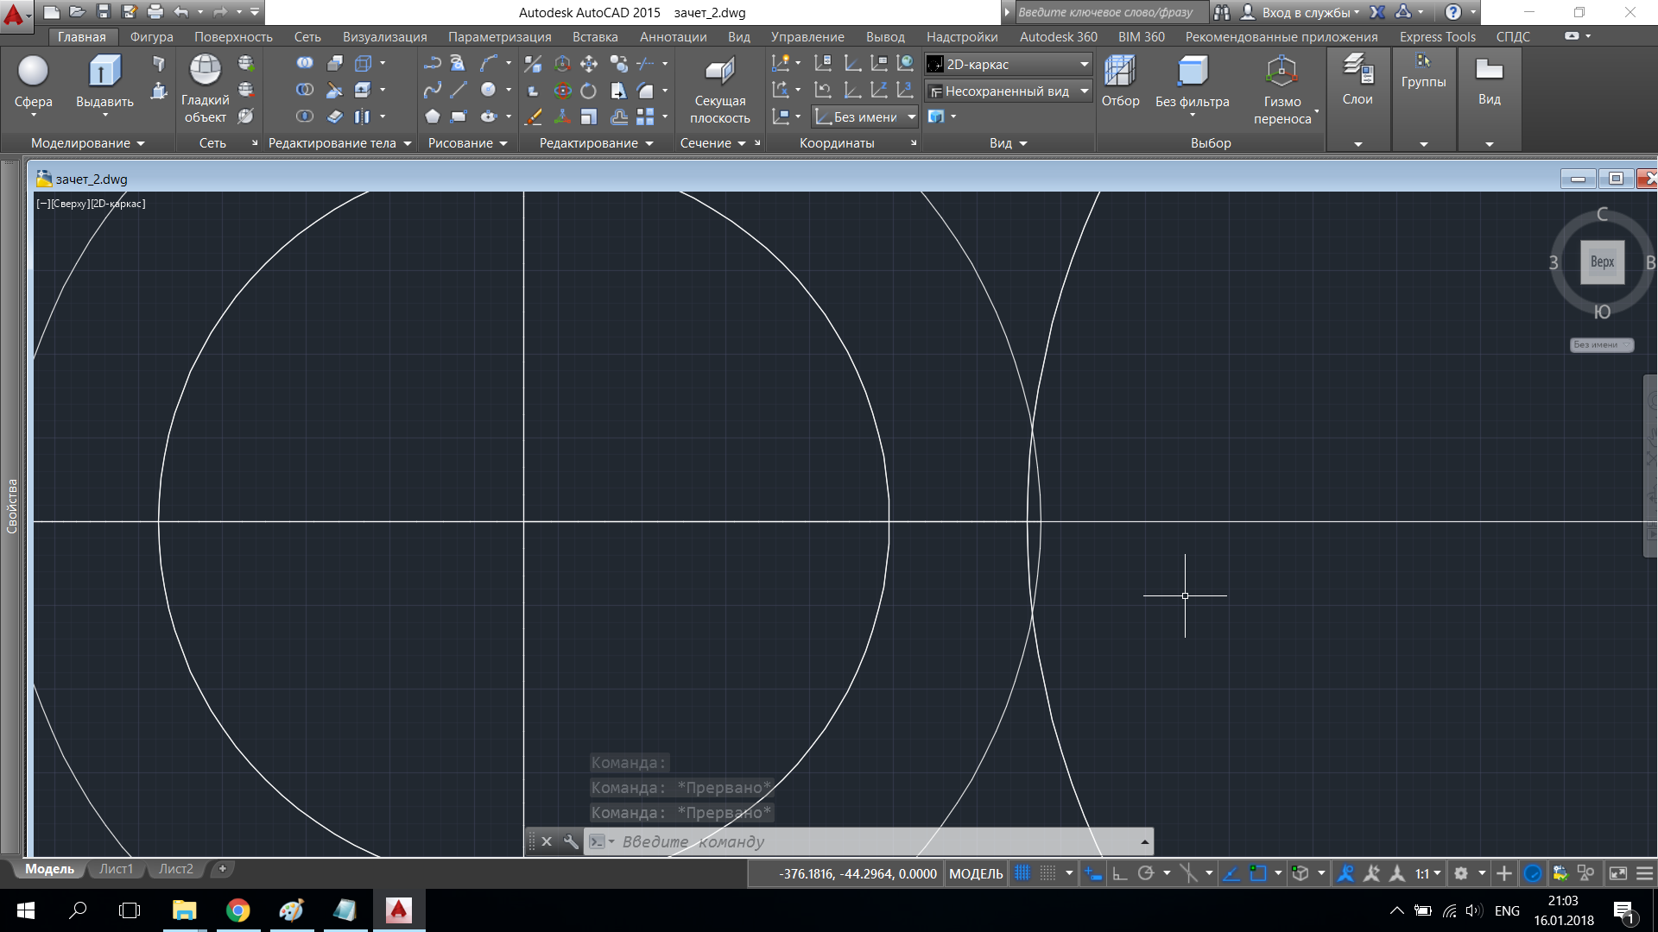Pick the polyline drawing tool

(433, 63)
